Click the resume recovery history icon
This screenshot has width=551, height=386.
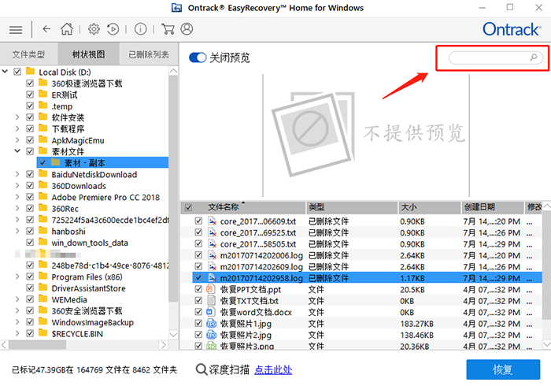(x=113, y=29)
